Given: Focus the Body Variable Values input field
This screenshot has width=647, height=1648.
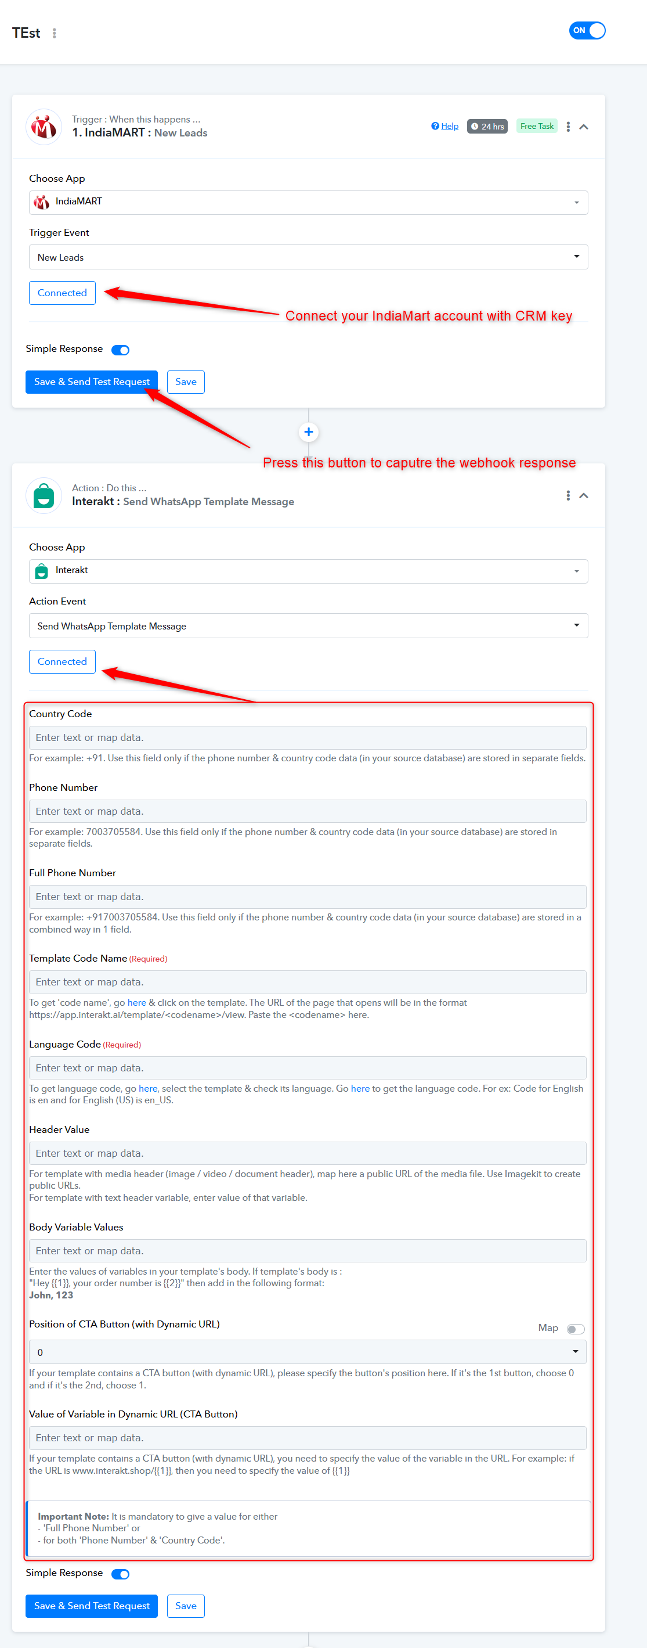Looking at the screenshot, I should click(x=308, y=1251).
